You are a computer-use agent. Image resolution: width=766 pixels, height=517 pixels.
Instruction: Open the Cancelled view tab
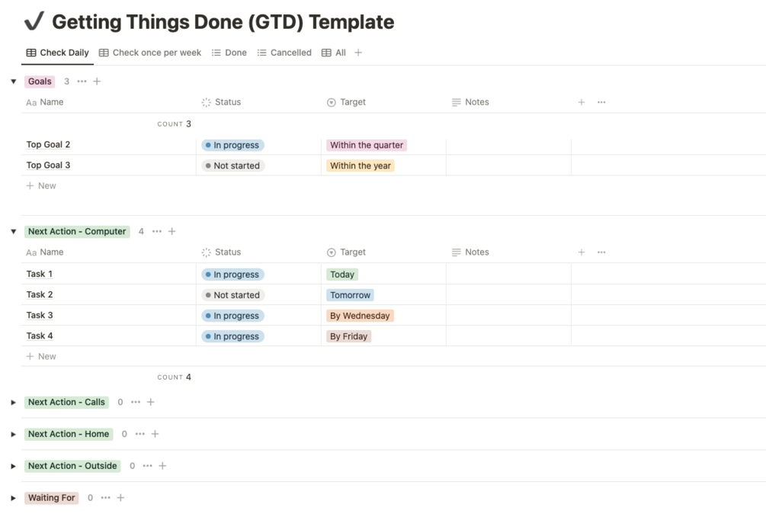point(284,53)
